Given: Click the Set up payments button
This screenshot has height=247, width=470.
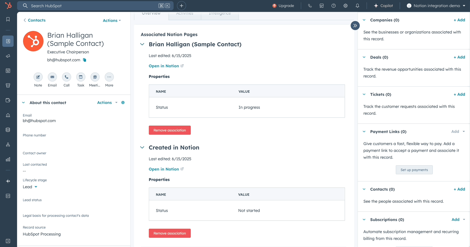Looking at the screenshot, I should click(x=414, y=170).
